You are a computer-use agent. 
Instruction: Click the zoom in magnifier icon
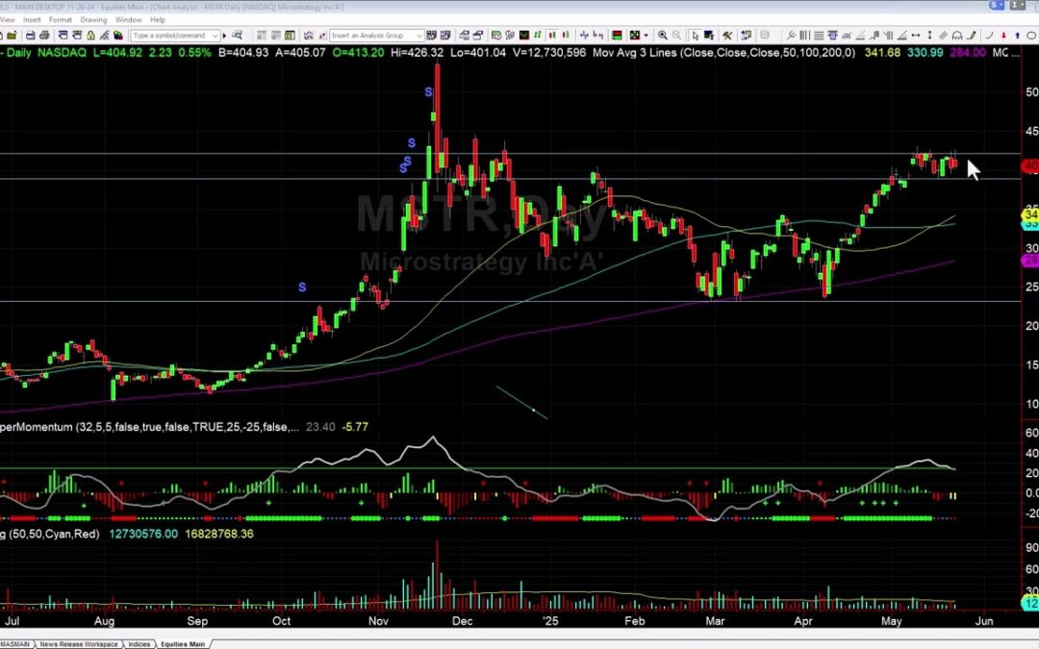coord(663,36)
